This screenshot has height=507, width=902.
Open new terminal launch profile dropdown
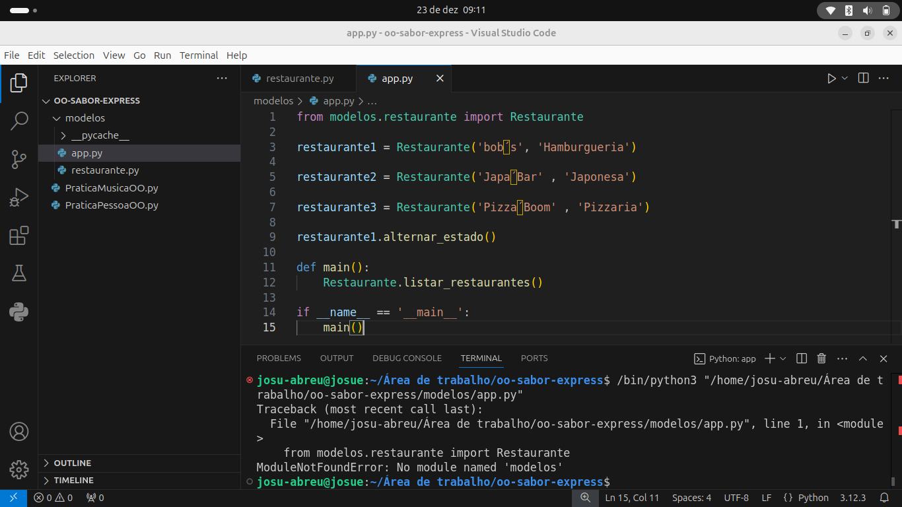tap(783, 358)
